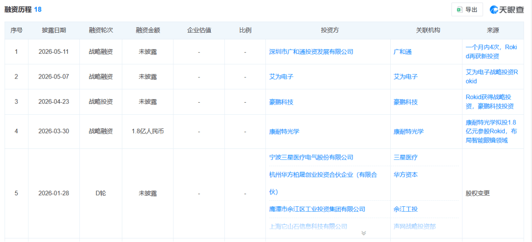This screenshot has height=242, width=532.
Task: Open 艾为电子 investor link in 投资方 column
Action: pyautogui.click(x=281, y=77)
